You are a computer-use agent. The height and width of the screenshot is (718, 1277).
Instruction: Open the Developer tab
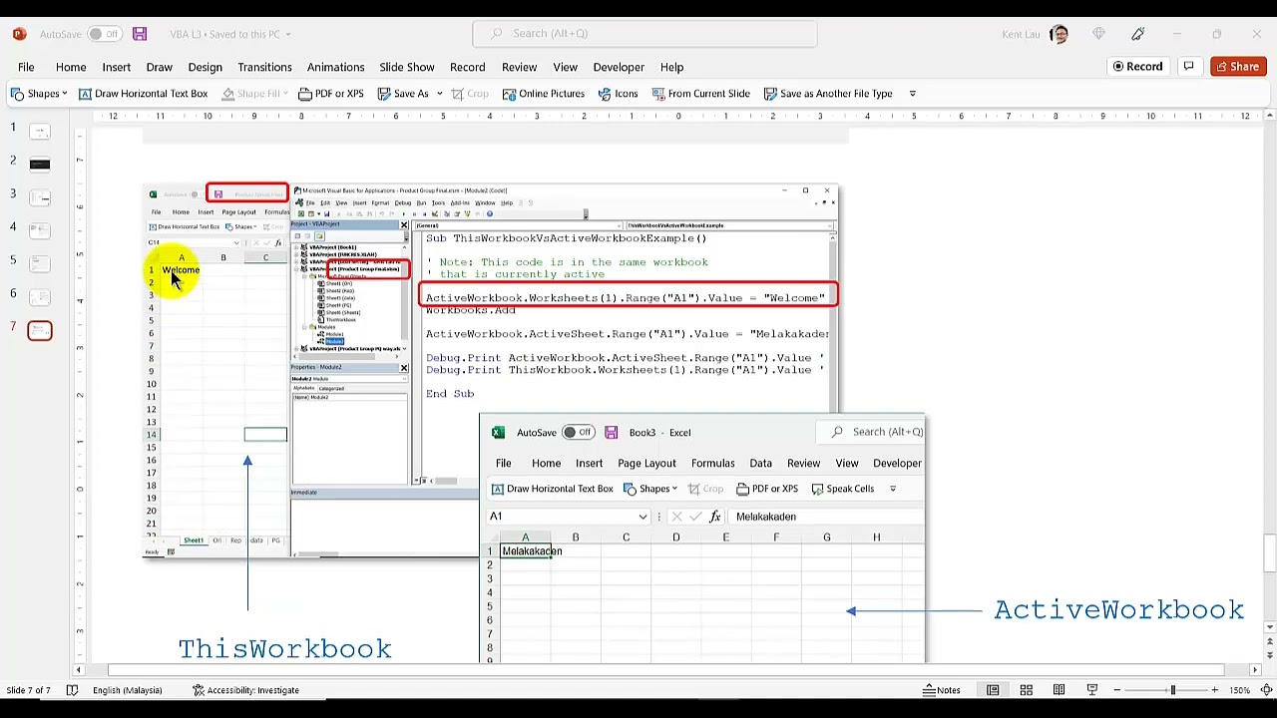[x=619, y=67]
